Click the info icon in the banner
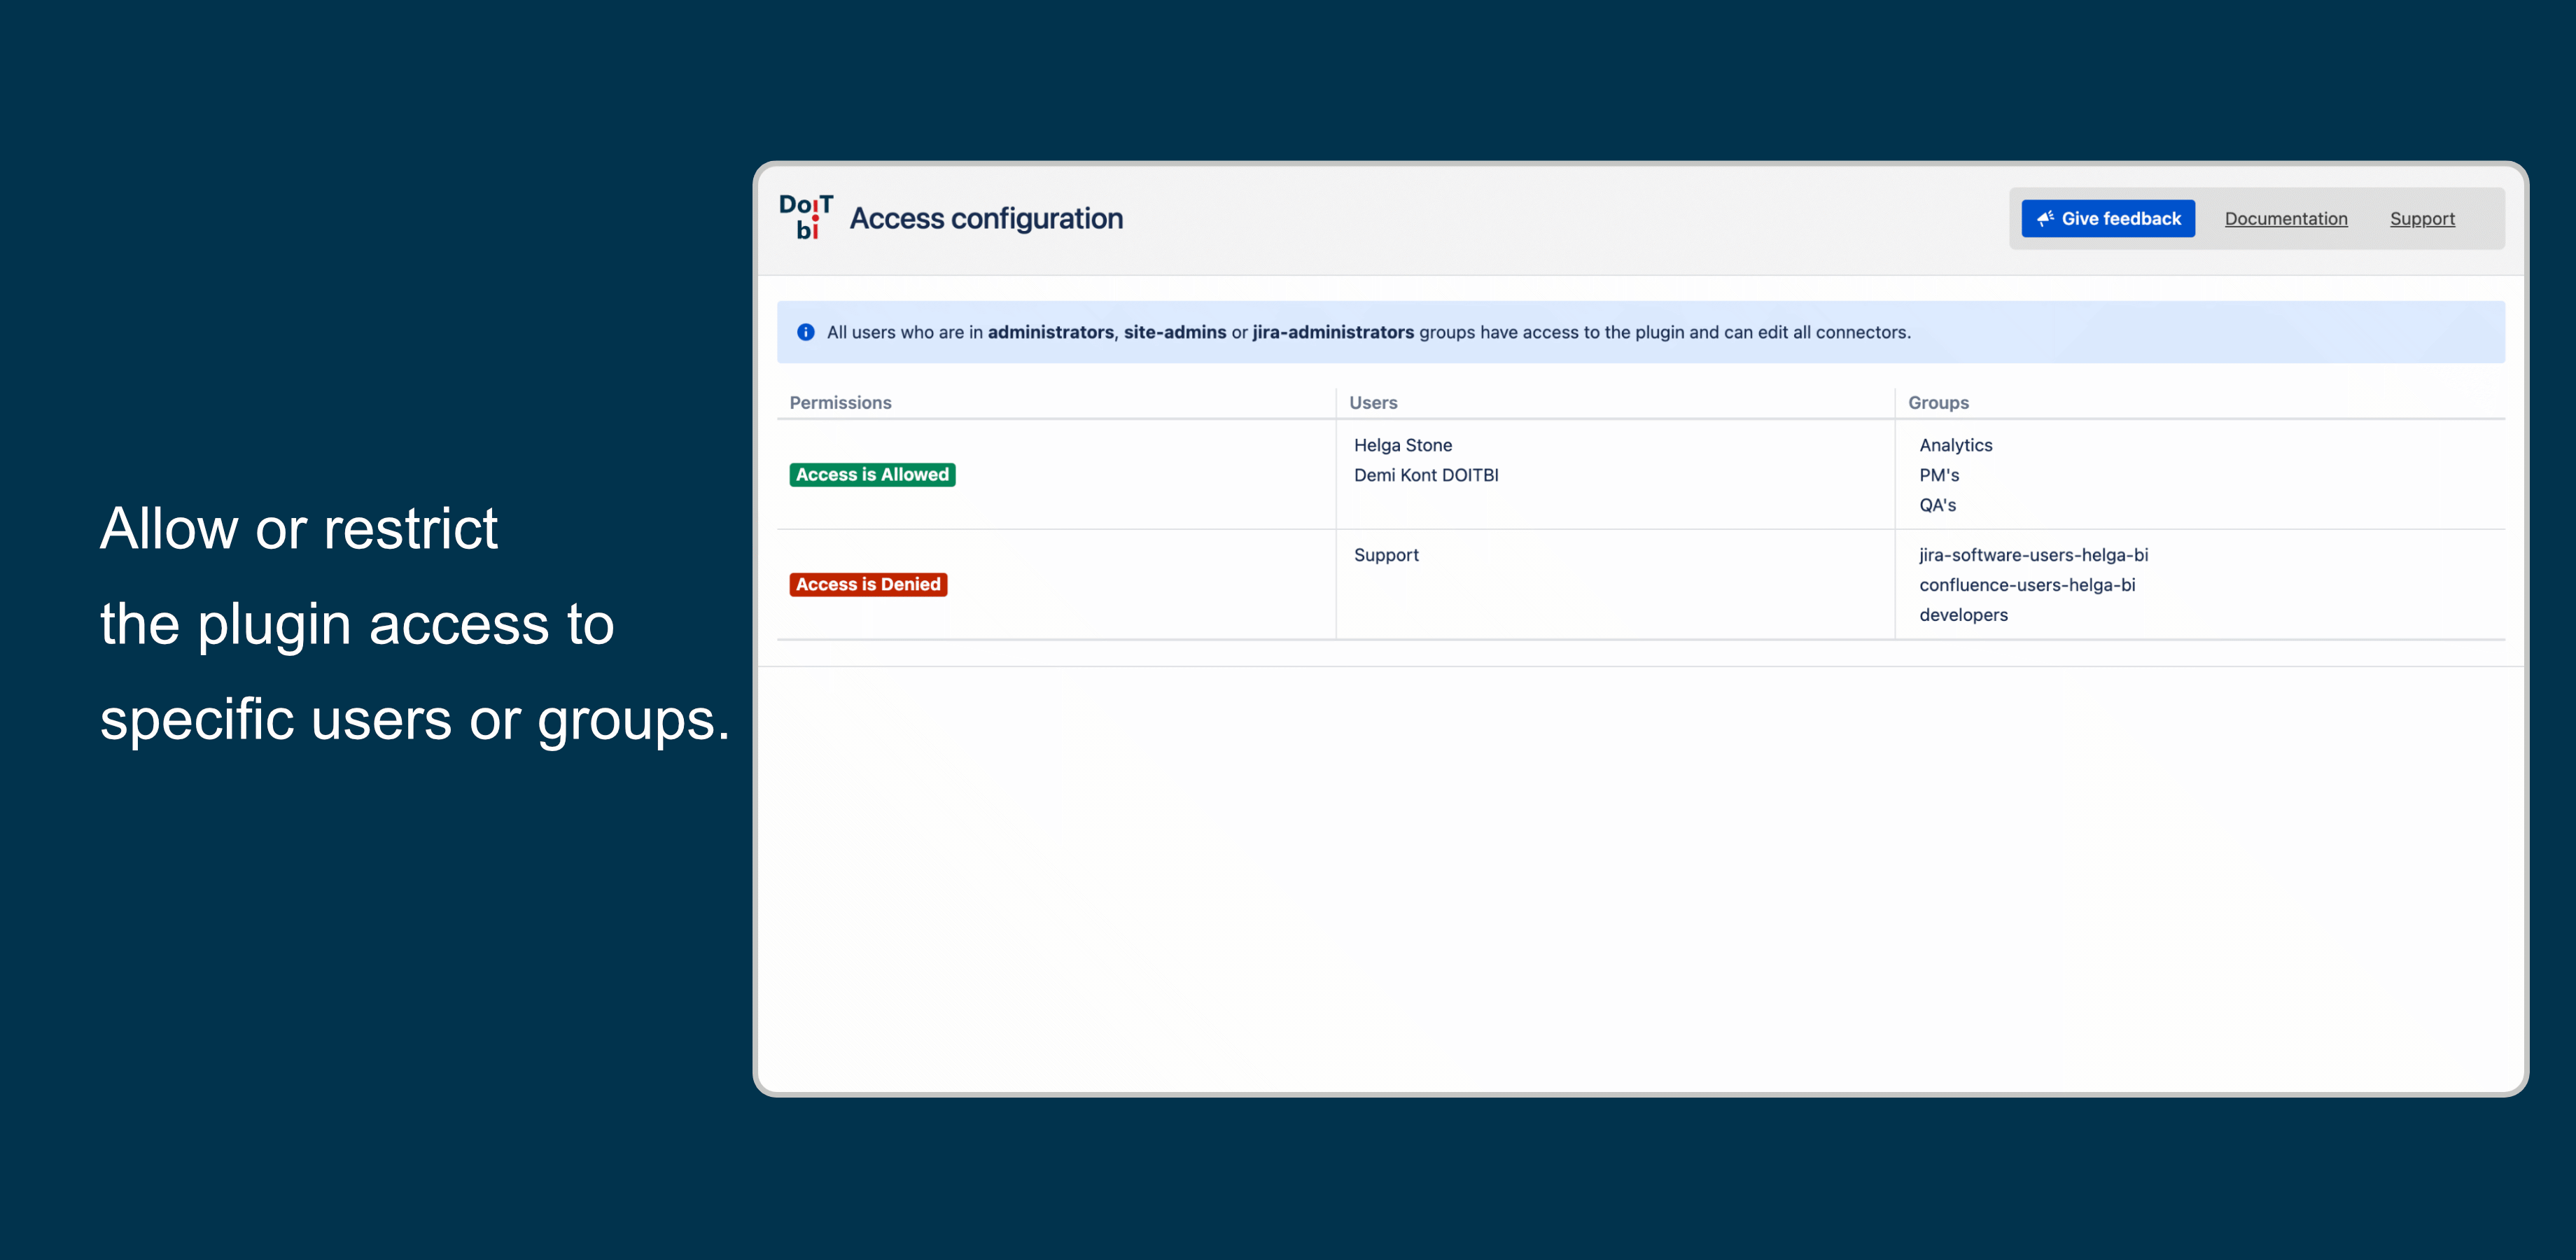The width and height of the screenshot is (2576, 1260). point(806,332)
